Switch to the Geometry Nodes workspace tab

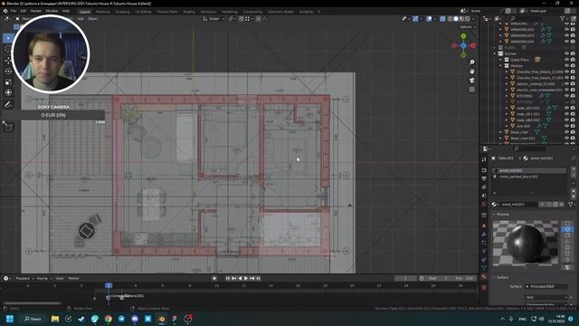click(x=280, y=12)
